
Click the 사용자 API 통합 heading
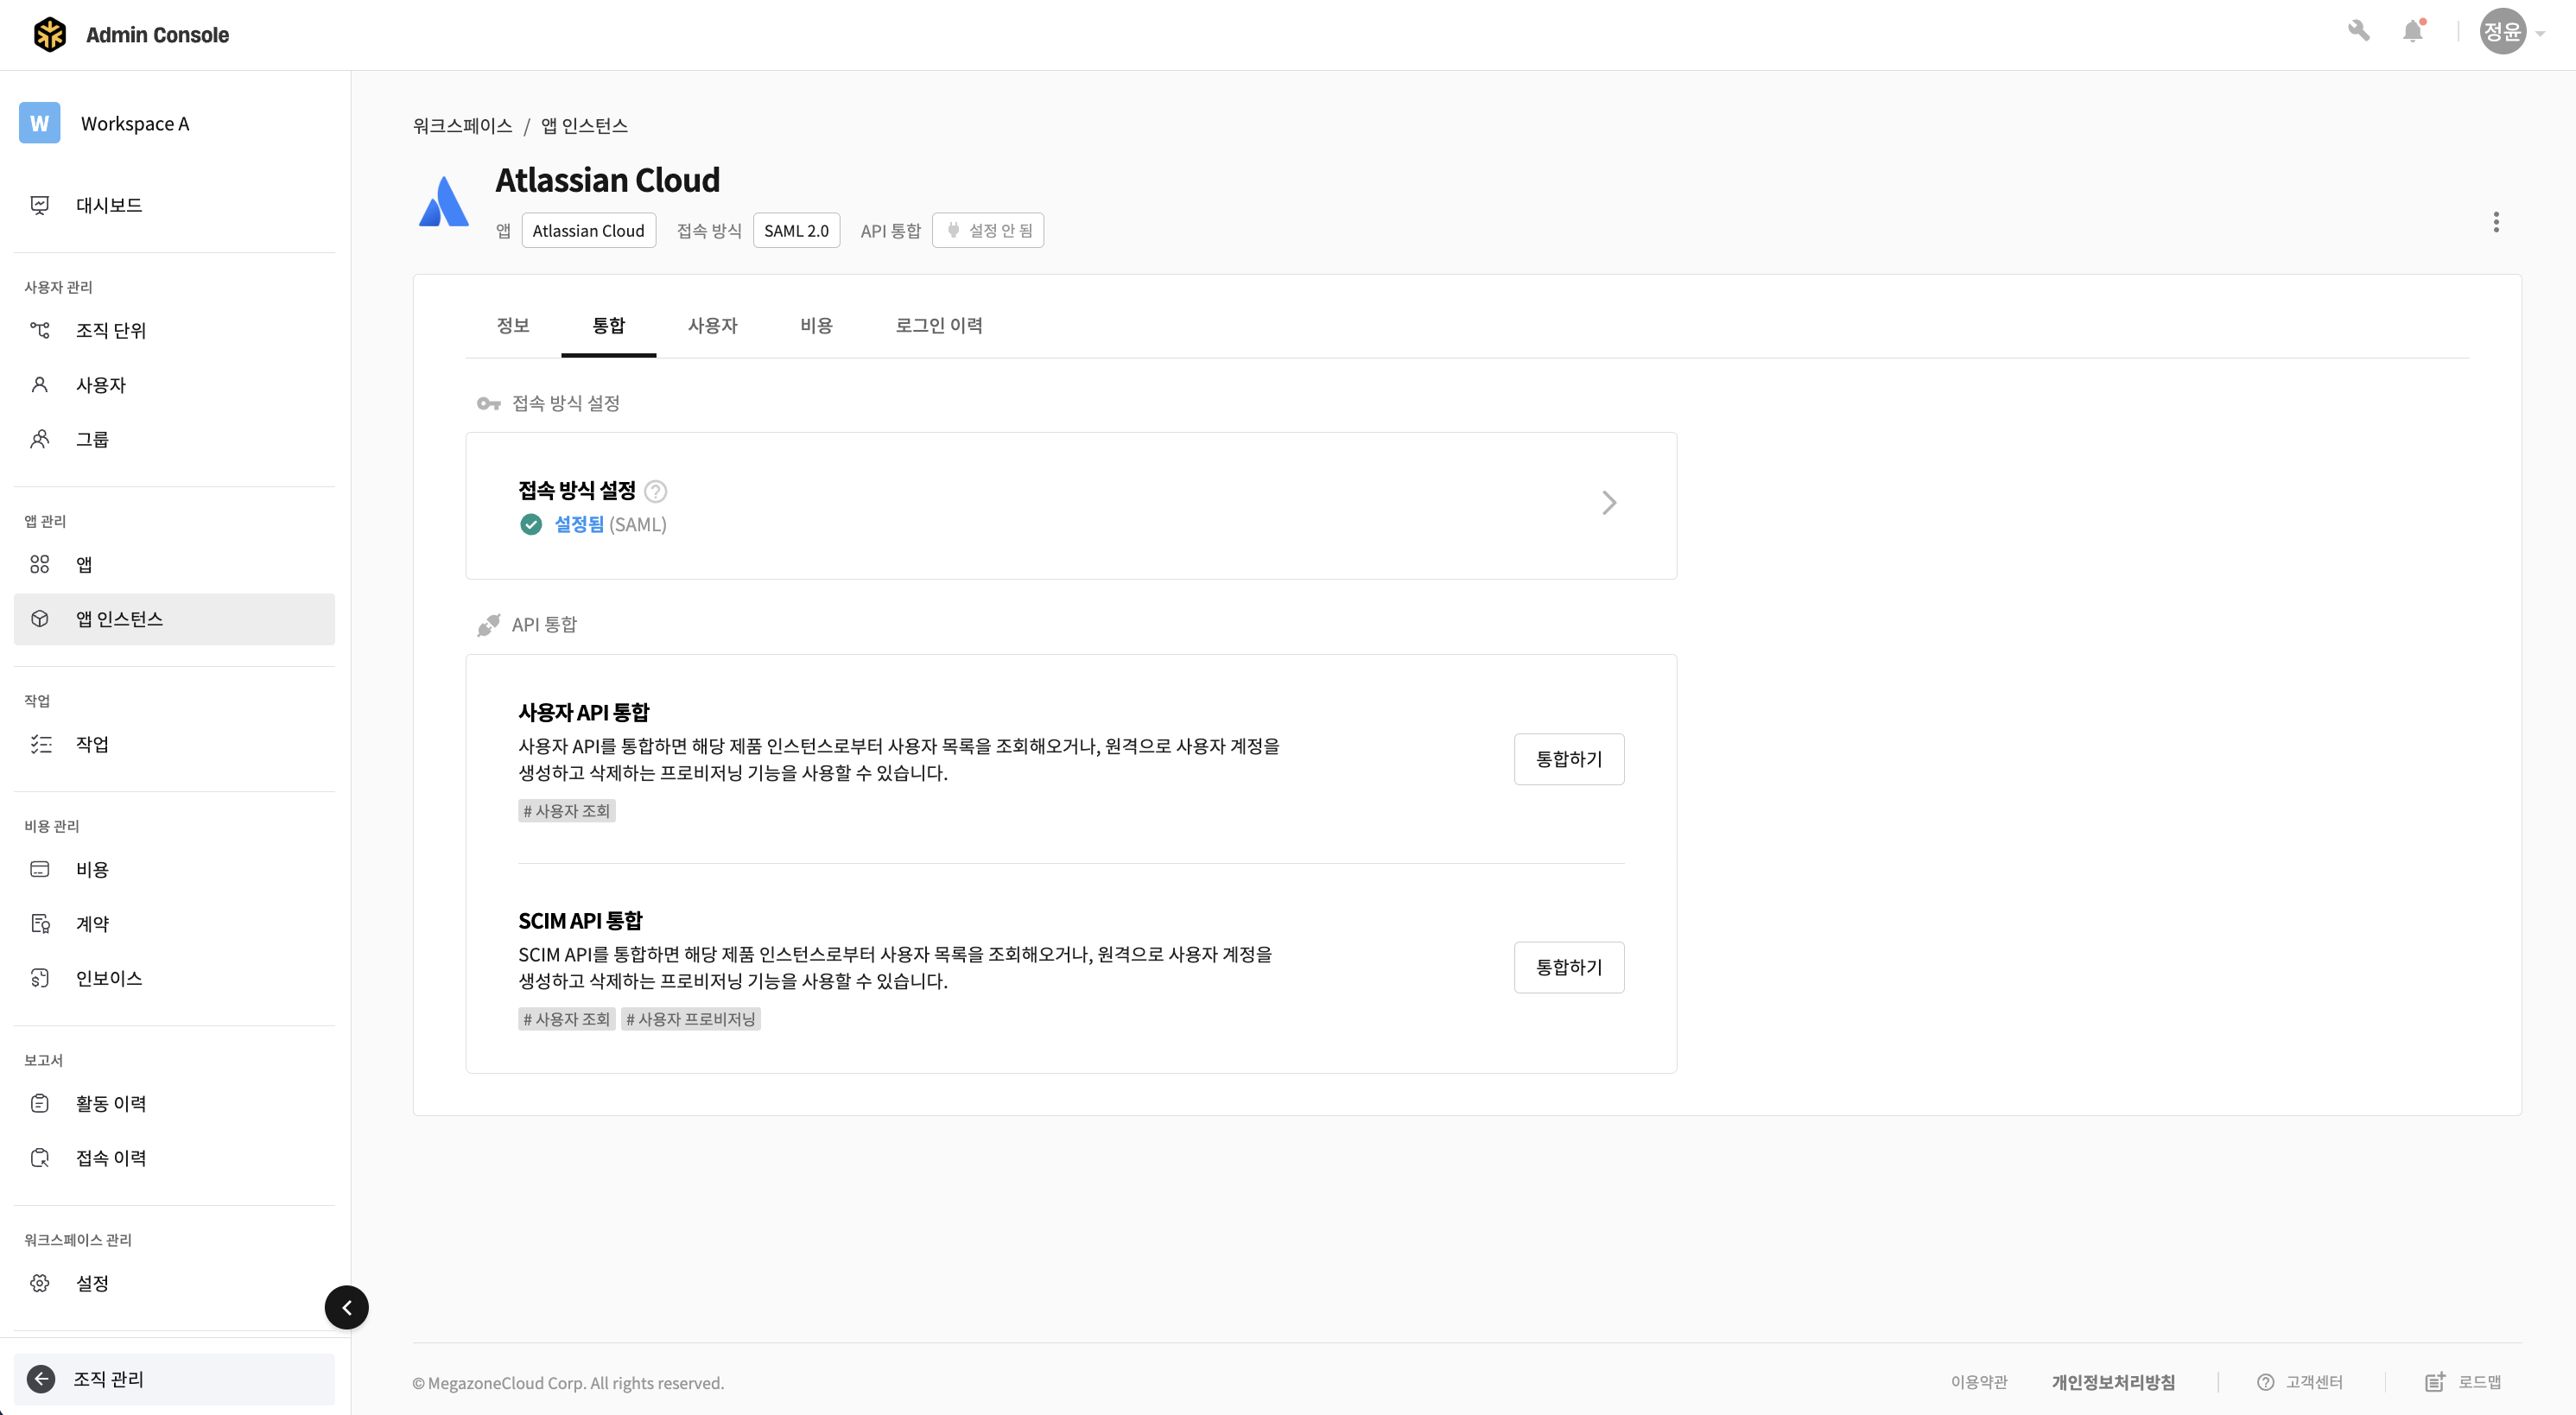[584, 712]
